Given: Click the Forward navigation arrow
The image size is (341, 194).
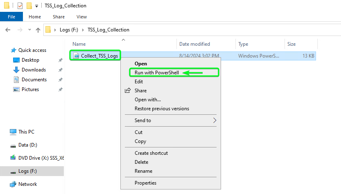Looking at the screenshot, I should tap(20, 30).
